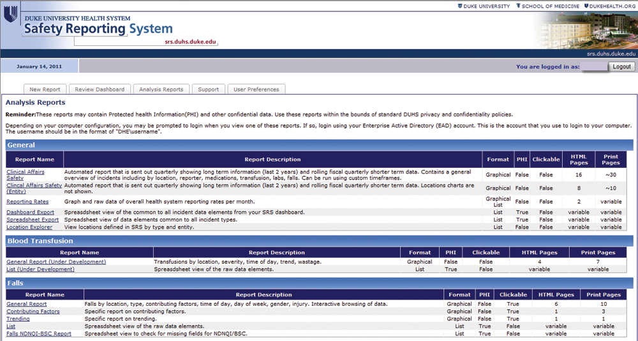This screenshot has width=638, height=341.
Task: Click 'View locations defined in SRS' description
Action: 129,227
